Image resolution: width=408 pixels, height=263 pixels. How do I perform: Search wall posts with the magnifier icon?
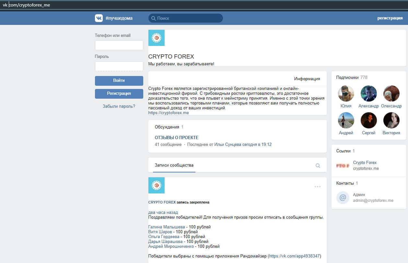318,166
